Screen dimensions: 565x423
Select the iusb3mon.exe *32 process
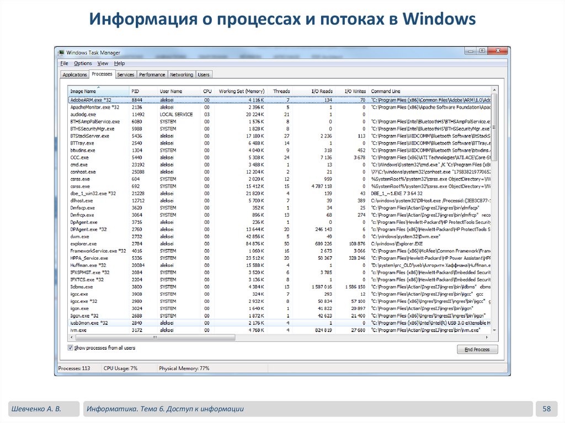point(279,323)
